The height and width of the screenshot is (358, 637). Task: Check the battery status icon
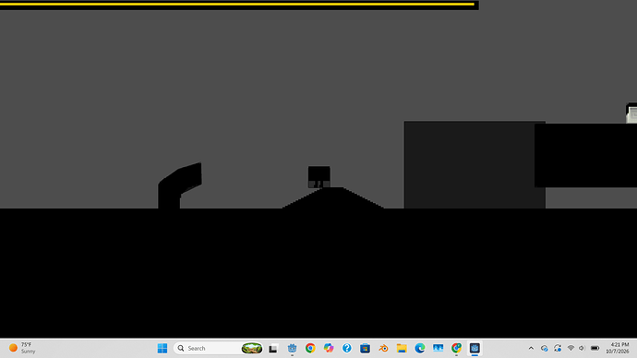(595, 348)
